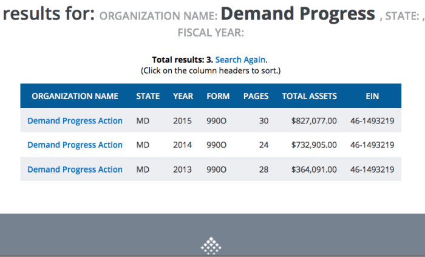
Task: Click the 990O form cell for 2014
Action: [217, 145]
